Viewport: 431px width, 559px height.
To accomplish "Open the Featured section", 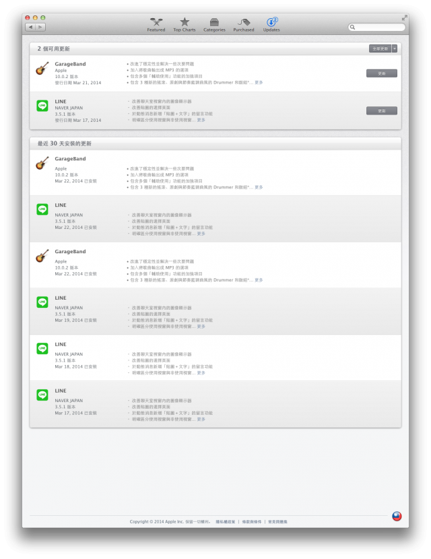I will tap(156, 25).
